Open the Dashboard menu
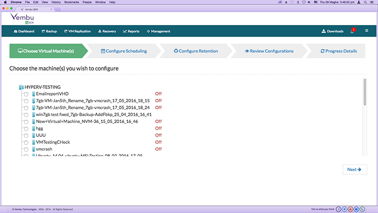This screenshot has width=378, height=213. pyautogui.click(x=24, y=31)
